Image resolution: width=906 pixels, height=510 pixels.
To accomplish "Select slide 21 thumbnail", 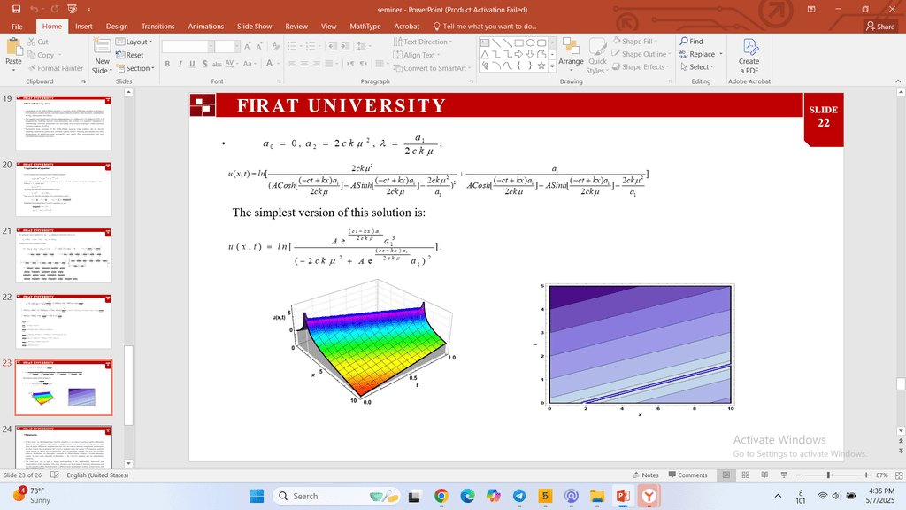I will pos(64,255).
